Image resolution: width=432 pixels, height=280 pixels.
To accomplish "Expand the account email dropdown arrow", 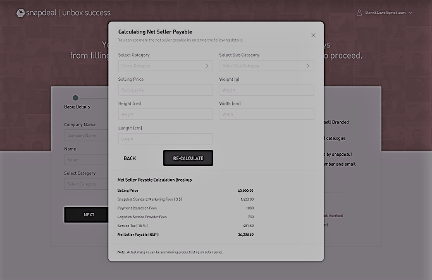I will [410, 13].
